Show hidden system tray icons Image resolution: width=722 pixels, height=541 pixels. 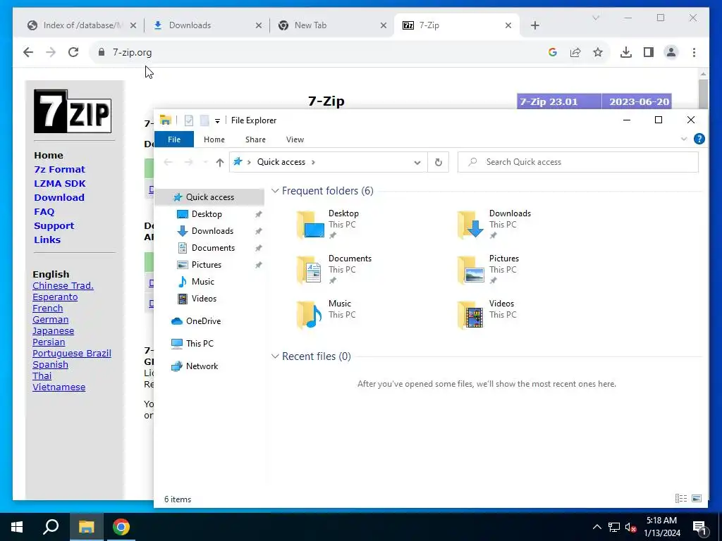pyautogui.click(x=596, y=527)
